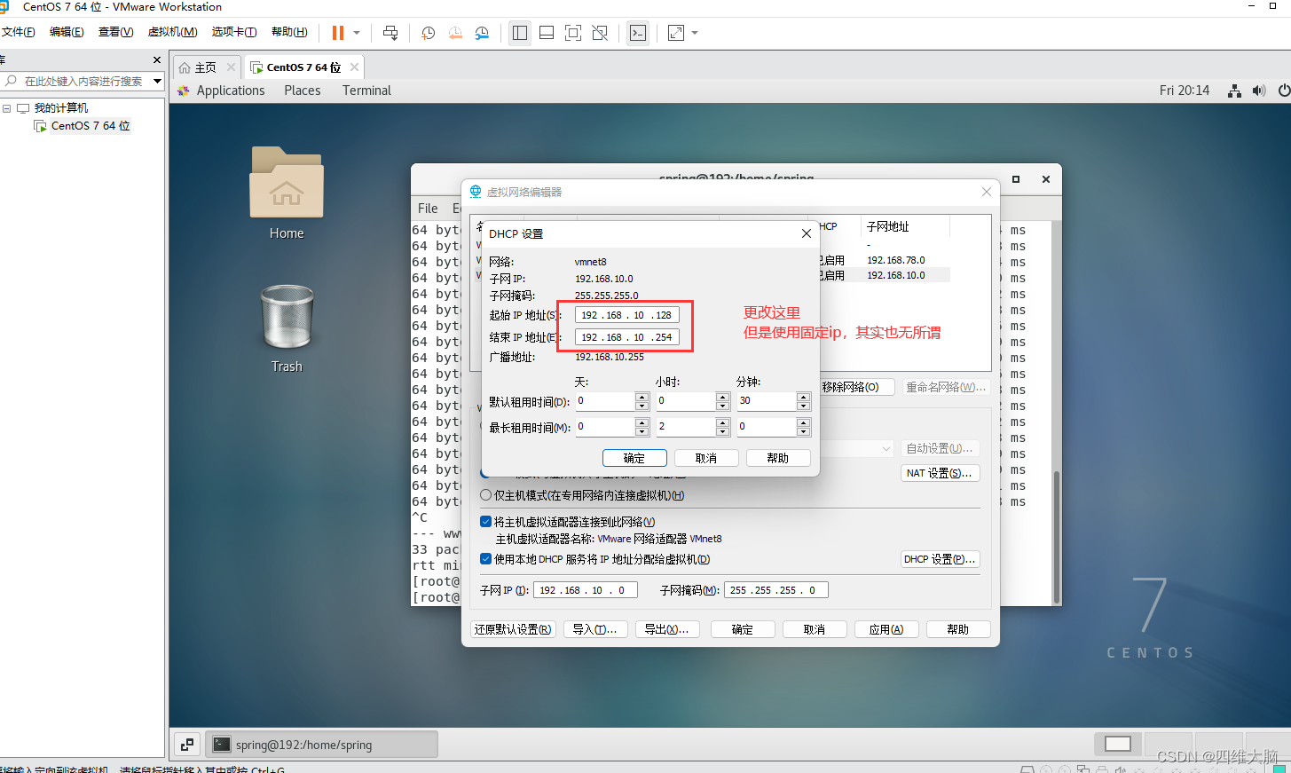Click the 起始 IP 地址 input field
This screenshot has width=1291, height=773.
[626, 315]
